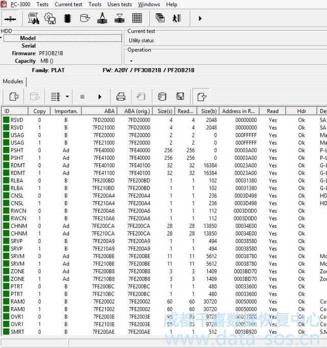Click the grid table icon in main toolbar
327x348 pixels.
[137, 18]
